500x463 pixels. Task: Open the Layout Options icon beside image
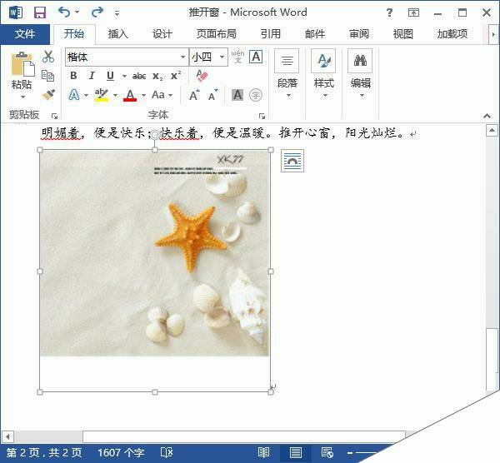point(292,161)
